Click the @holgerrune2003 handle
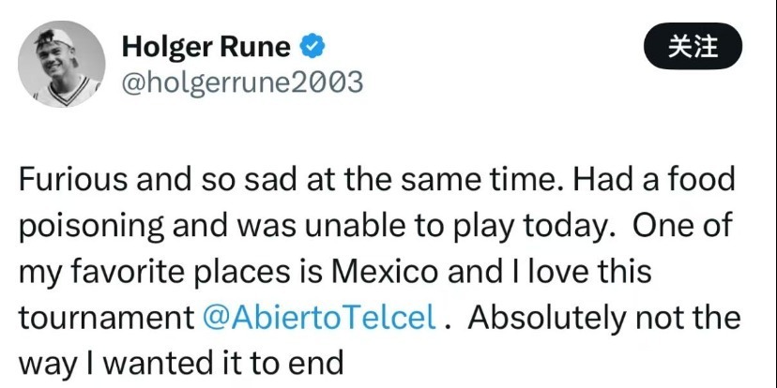 point(242,82)
